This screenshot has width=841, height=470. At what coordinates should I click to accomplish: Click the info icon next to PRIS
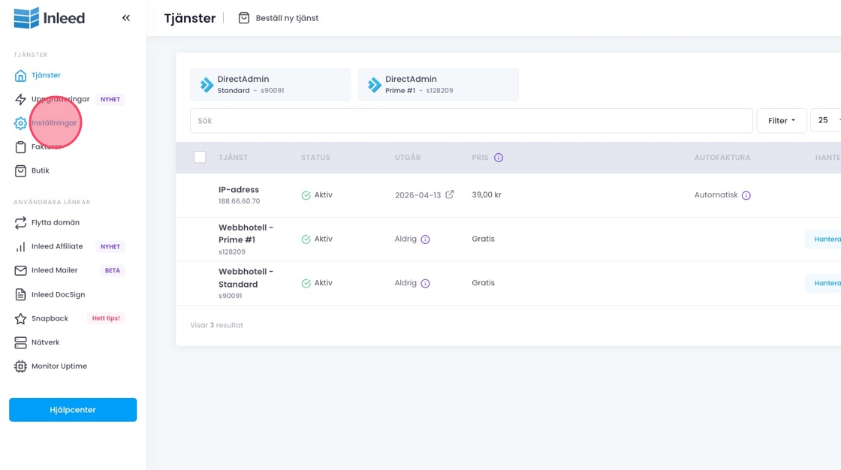pos(499,158)
